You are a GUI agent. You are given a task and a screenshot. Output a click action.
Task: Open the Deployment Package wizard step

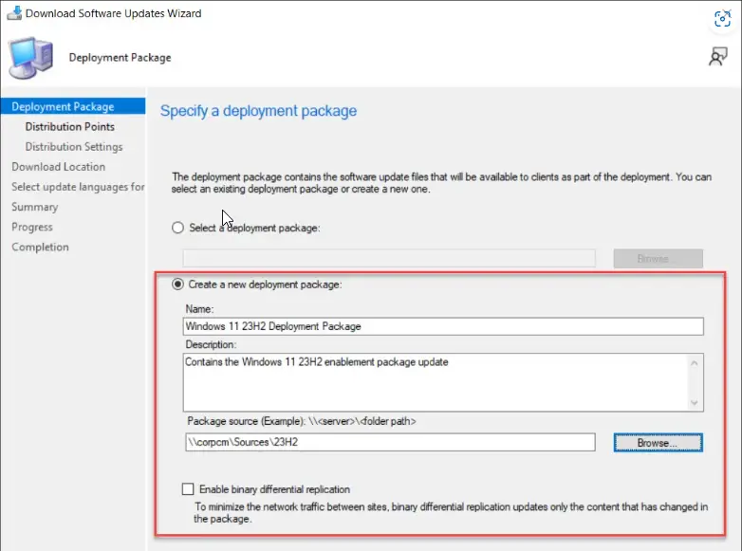63,107
